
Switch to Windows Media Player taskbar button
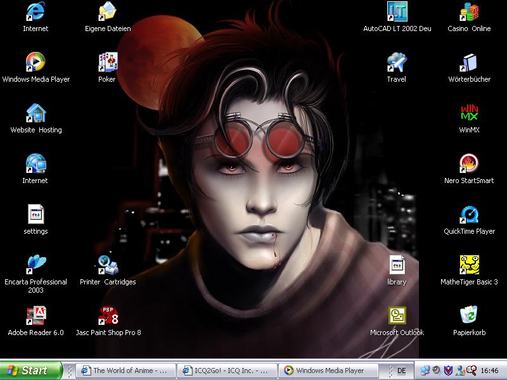click(328, 370)
